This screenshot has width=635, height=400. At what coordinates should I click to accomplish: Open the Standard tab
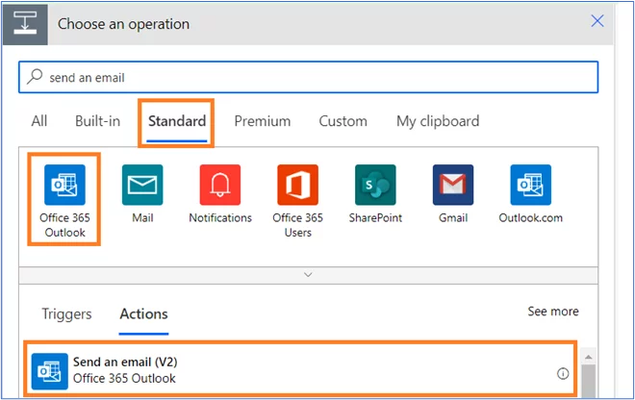pyautogui.click(x=177, y=121)
